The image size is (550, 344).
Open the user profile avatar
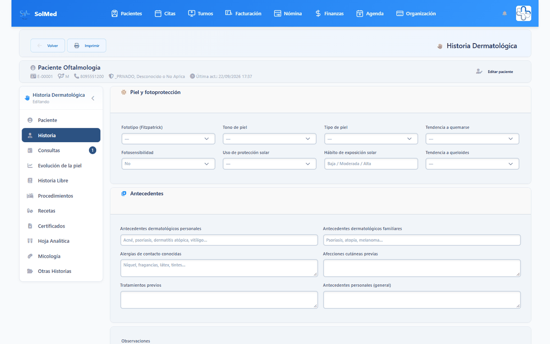(x=523, y=13)
